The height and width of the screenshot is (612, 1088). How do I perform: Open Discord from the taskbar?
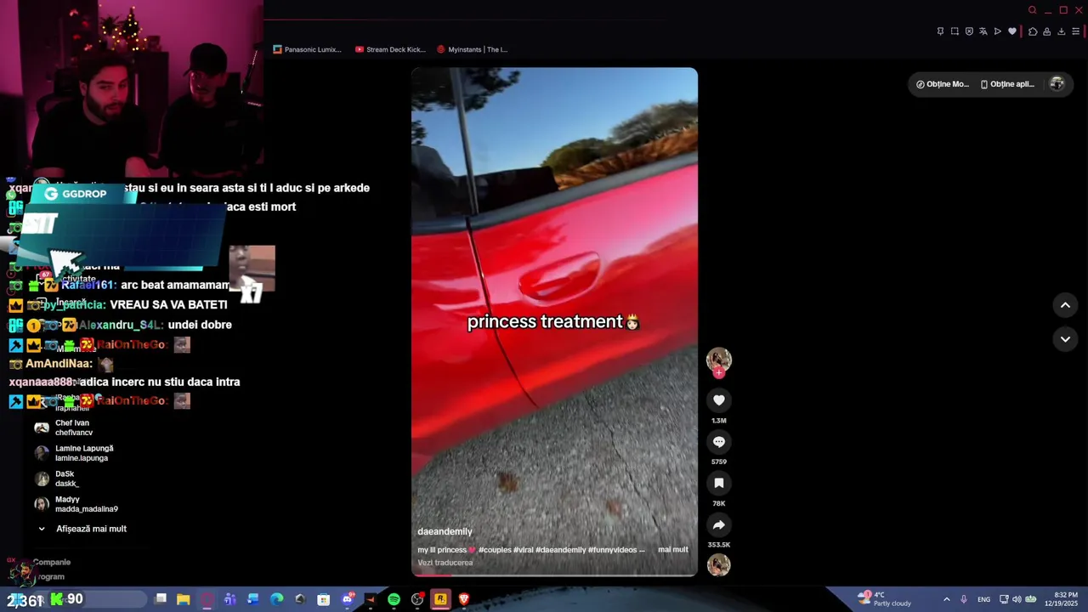[x=347, y=599]
